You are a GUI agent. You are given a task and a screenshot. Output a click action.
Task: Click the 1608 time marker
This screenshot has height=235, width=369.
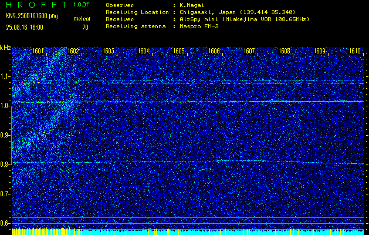click(x=285, y=51)
